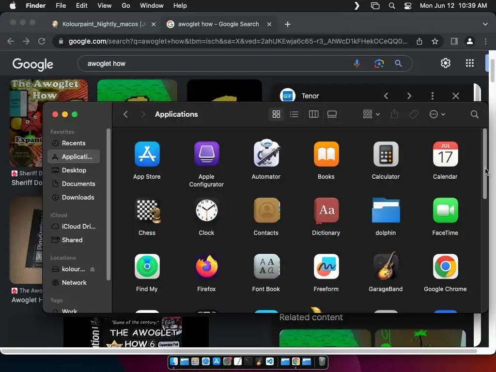This screenshot has height=372, width=496.
Task: Open Chrome tab search chevron
Action: [x=485, y=24]
